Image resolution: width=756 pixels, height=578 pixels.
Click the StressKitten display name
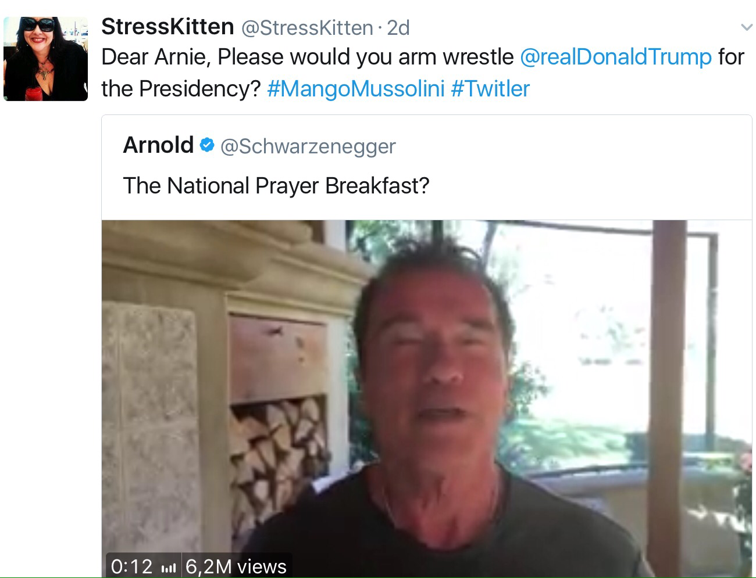coord(167,27)
